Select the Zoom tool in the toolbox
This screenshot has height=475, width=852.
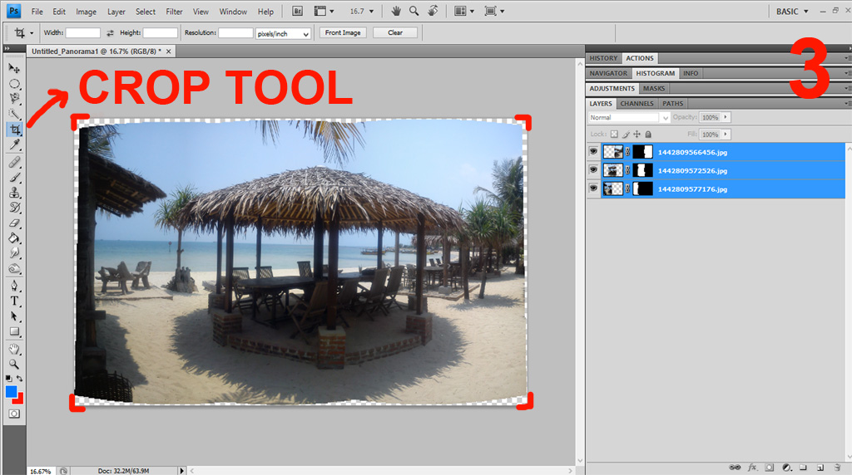point(14,364)
